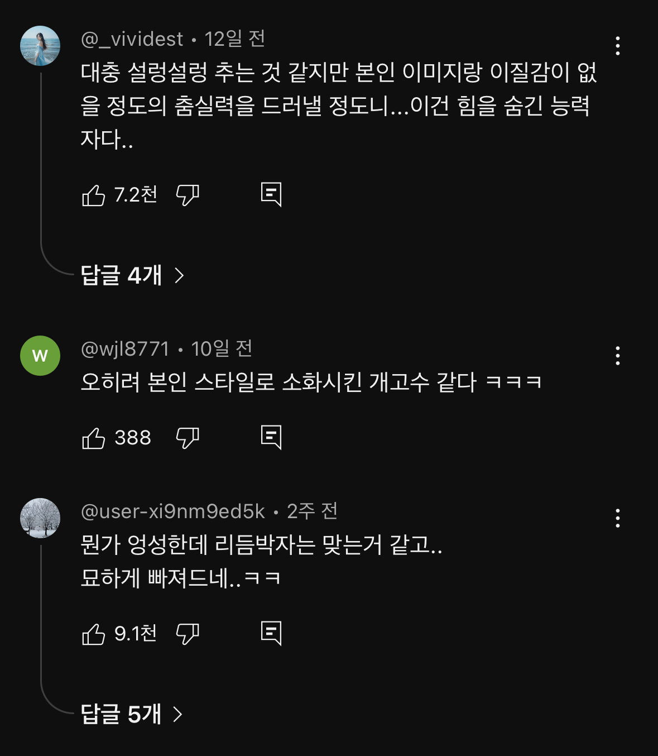Expand the 답글 4개 replies
658x756 pixels.
[x=132, y=275]
